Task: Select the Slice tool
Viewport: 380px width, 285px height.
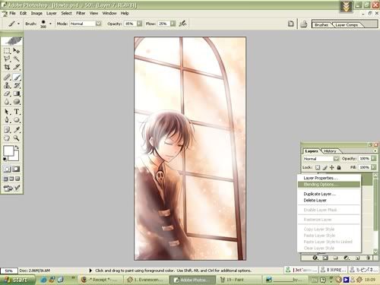Action: [x=17, y=67]
